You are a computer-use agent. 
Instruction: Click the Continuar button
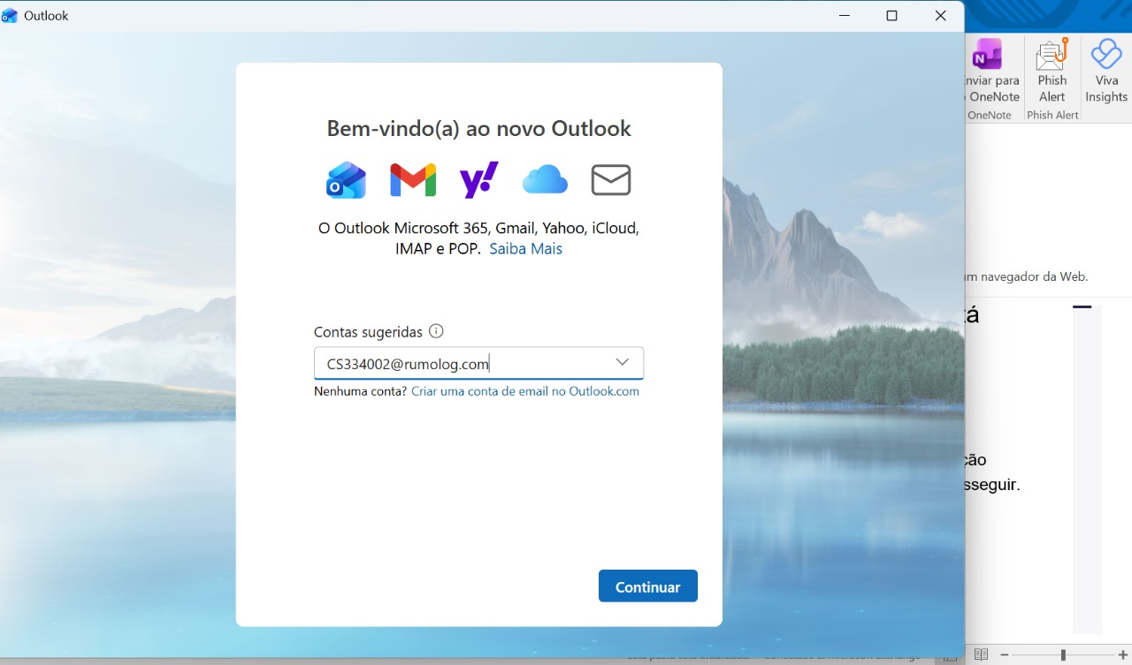(x=648, y=586)
